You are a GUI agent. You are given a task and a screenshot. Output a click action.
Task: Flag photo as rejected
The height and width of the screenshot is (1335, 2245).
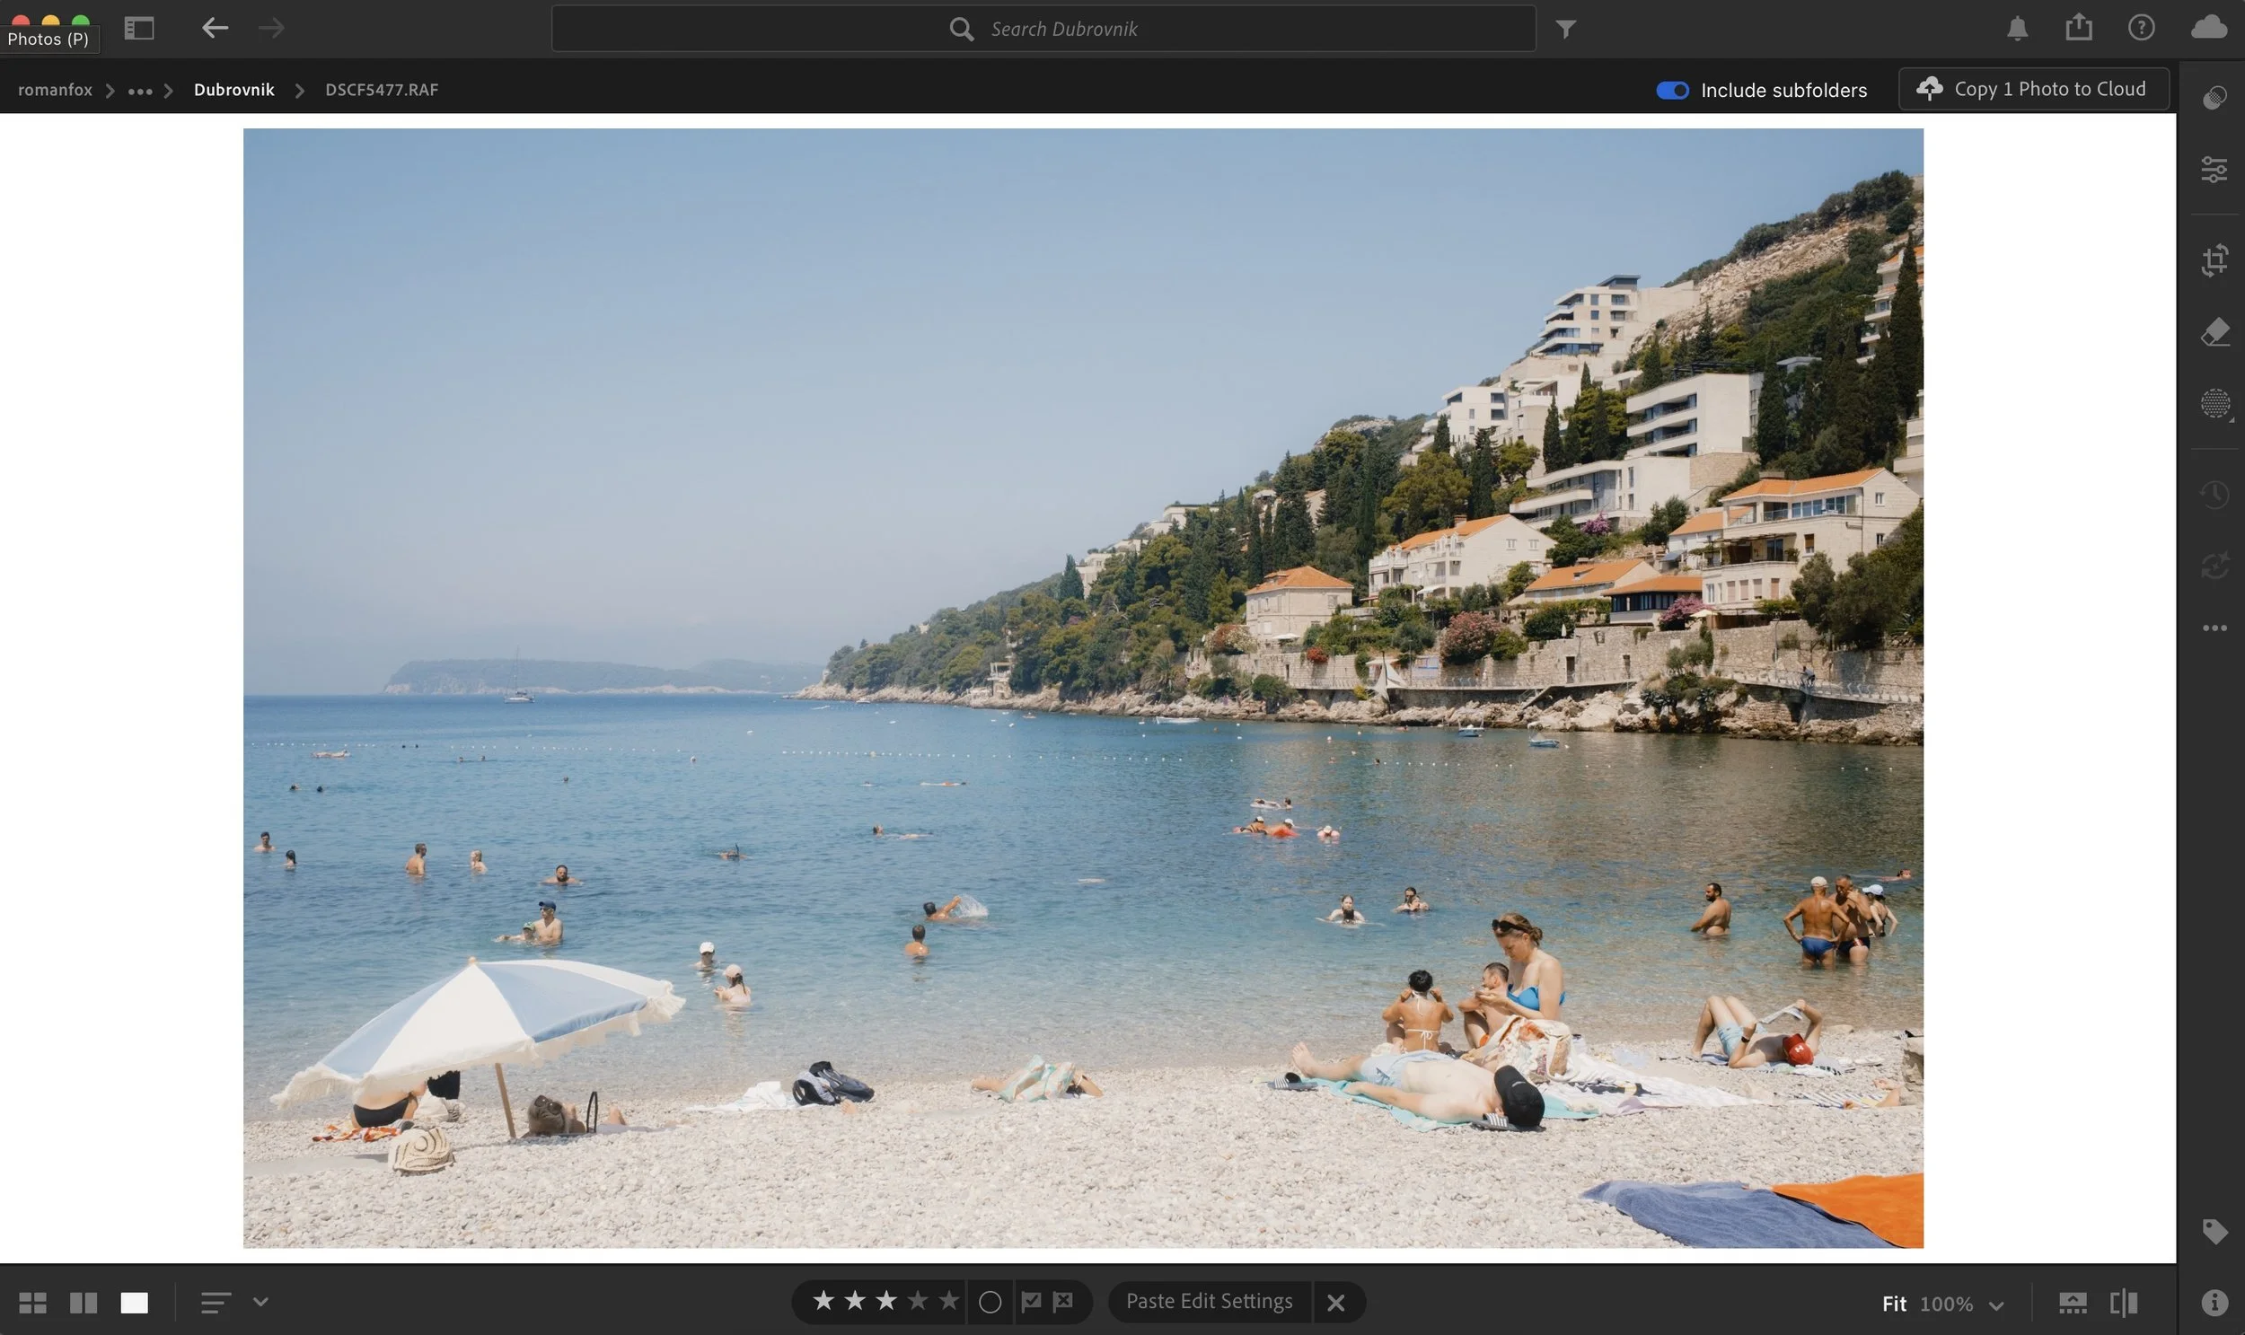pos(1063,1301)
